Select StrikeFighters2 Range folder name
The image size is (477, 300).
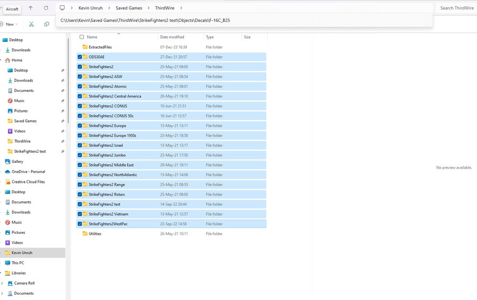tap(107, 185)
